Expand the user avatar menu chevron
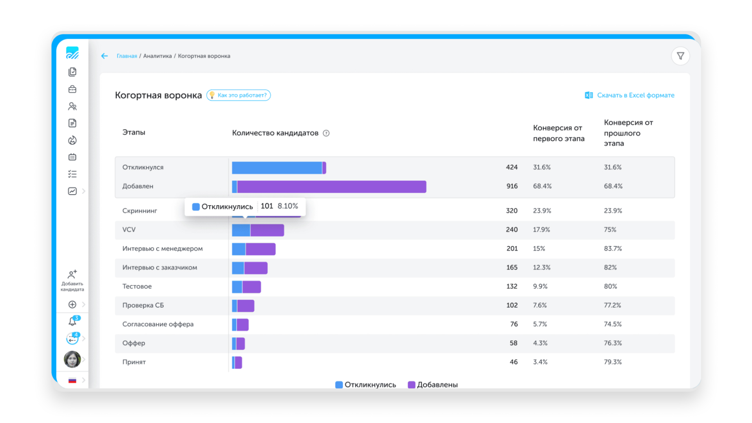 click(83, 359)
